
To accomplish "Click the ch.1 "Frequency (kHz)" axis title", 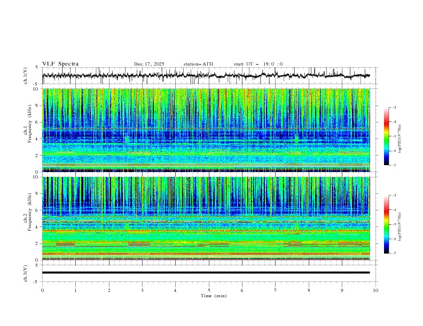I will pos(30,124).
